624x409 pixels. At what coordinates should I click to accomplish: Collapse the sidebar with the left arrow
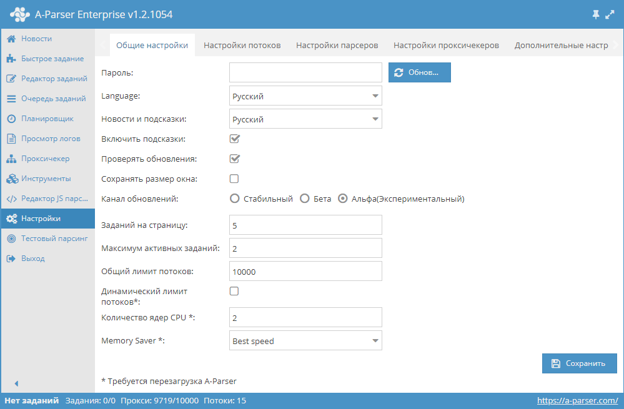point(16,383)
